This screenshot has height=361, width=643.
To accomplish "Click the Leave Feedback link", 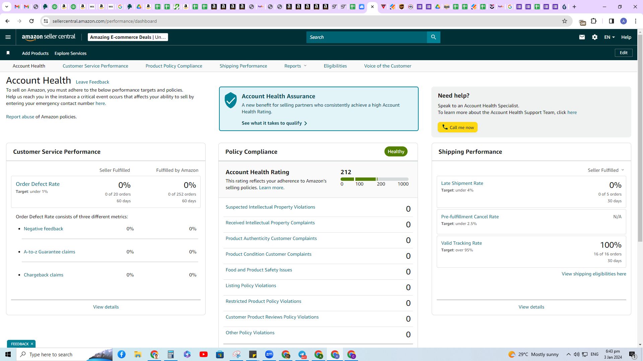I will click(92, 82).
